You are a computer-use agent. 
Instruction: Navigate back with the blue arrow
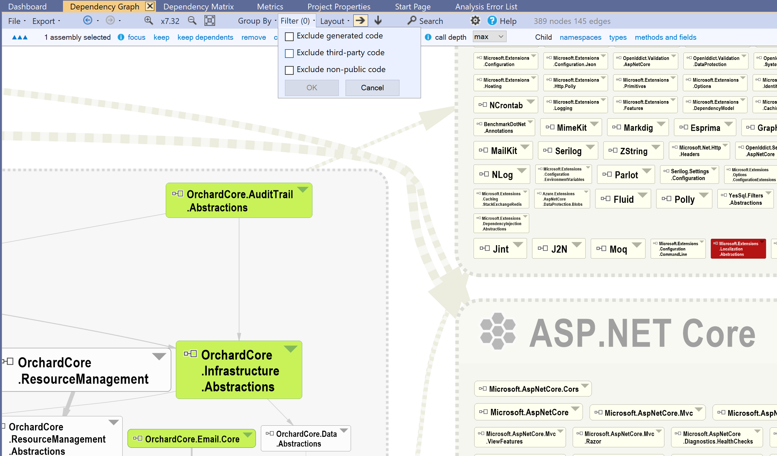pyautogui.click(x=88, y=21)
